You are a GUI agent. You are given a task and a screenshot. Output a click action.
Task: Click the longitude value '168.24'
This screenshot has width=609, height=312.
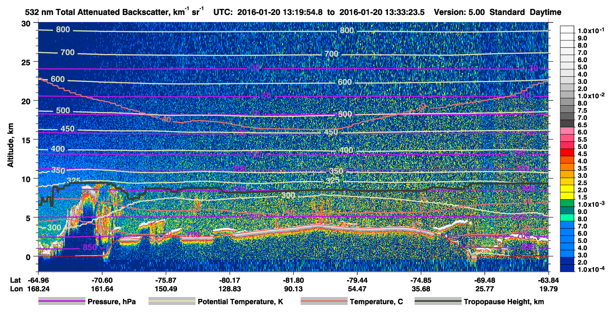[x=38, y=289]
